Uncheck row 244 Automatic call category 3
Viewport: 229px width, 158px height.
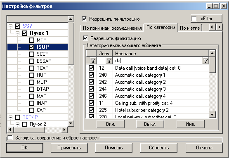tap(92, 89)
